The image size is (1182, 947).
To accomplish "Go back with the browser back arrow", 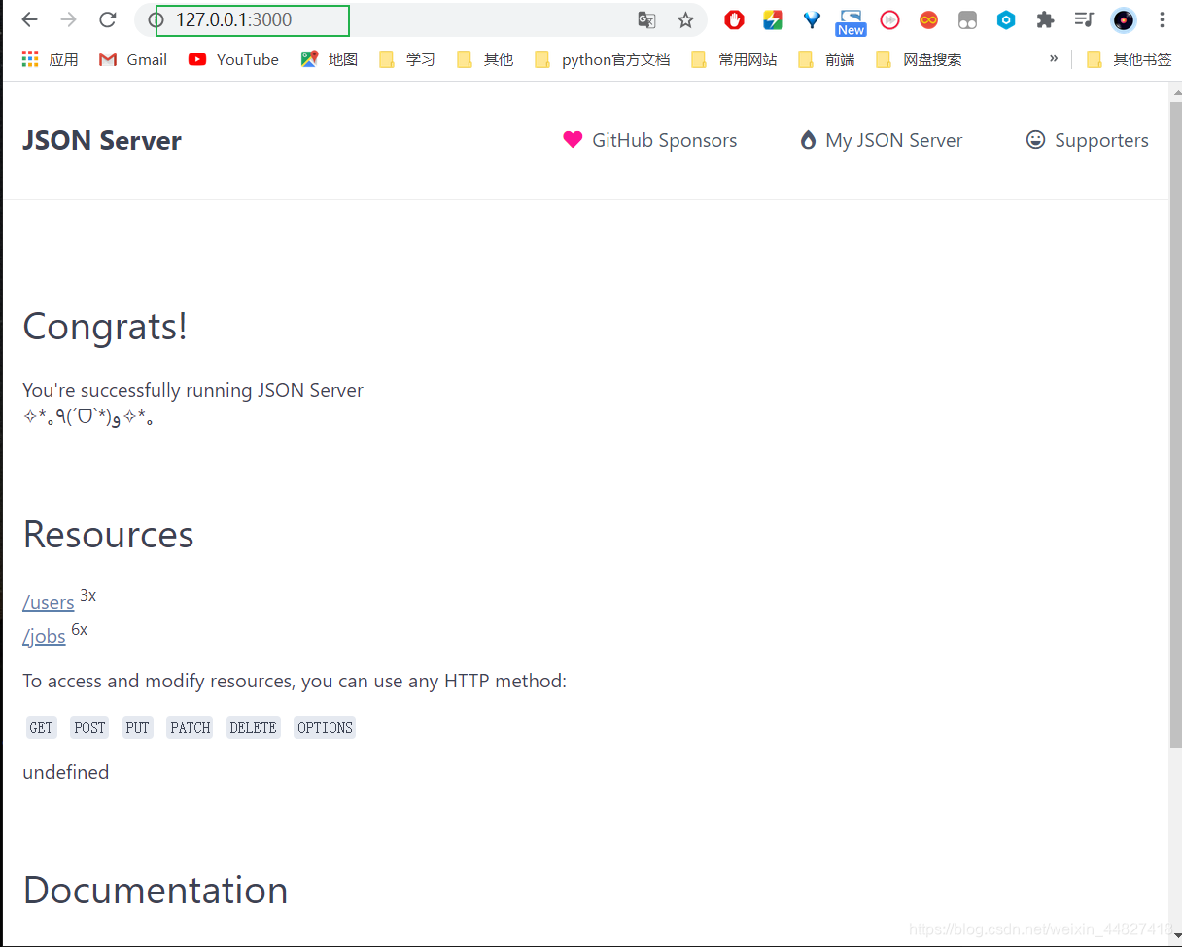I will pos(30,19).
